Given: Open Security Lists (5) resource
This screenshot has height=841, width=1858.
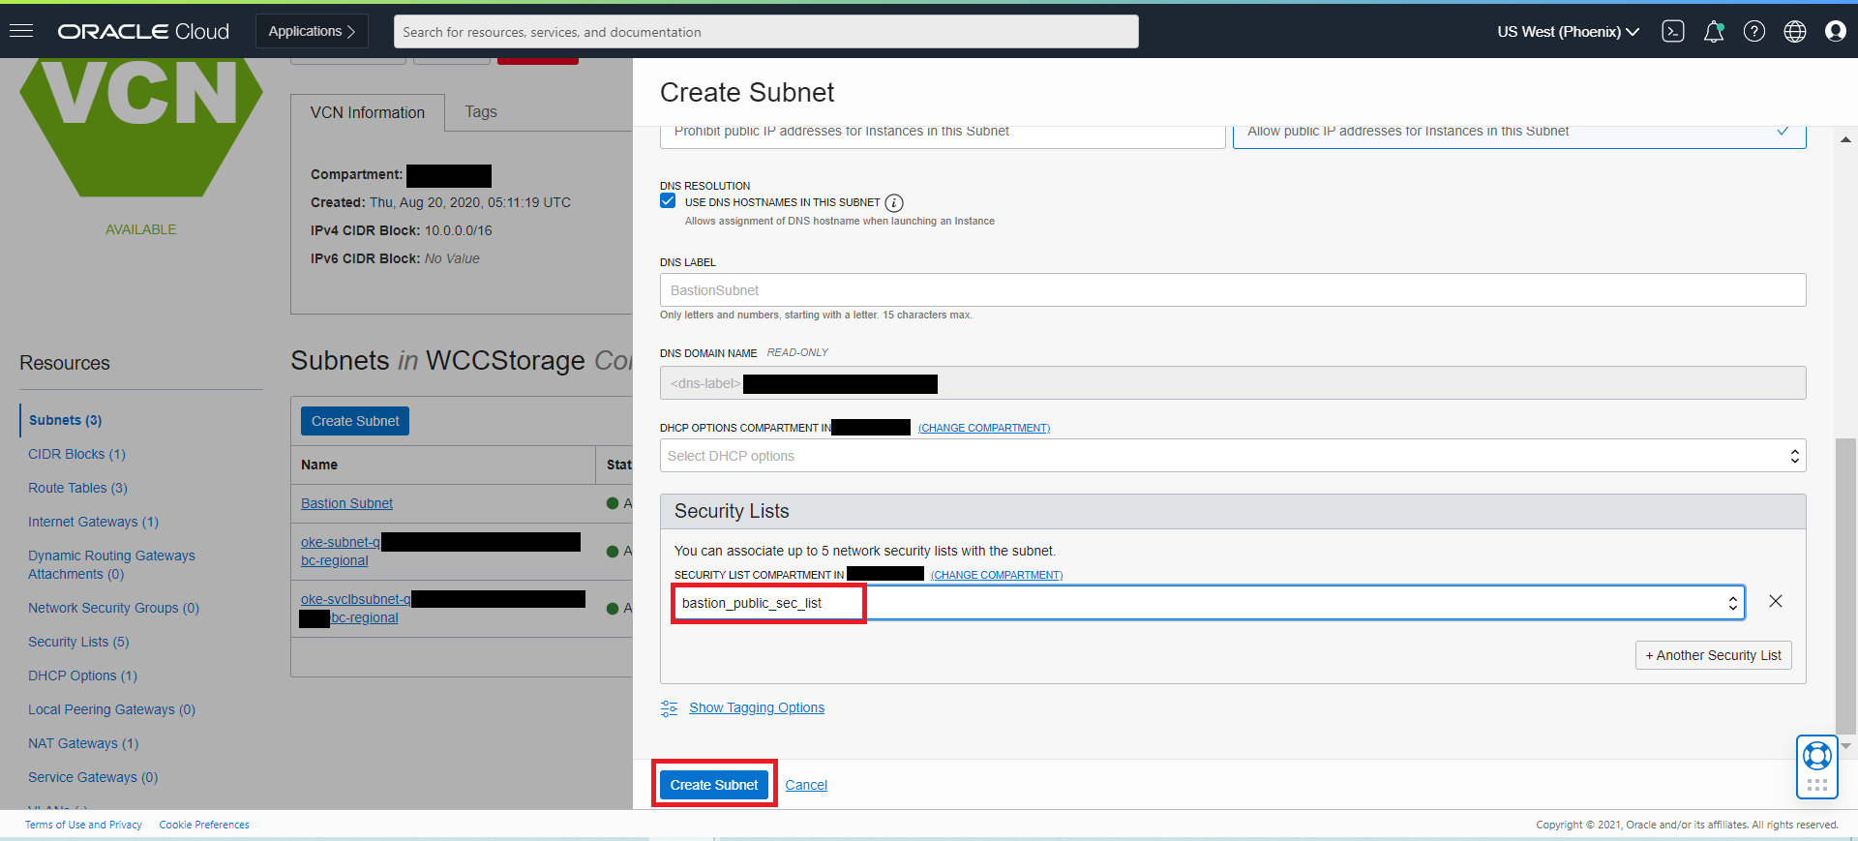Looking at the screenshot, I should (x=78, y=642).
